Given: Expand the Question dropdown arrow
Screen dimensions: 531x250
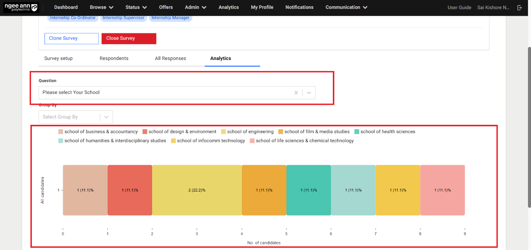Looking at the screenshot, I should (x=309, y=93).
